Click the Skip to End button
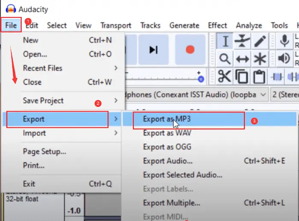The width and height of the screenshot is (299, 221). 153,50
